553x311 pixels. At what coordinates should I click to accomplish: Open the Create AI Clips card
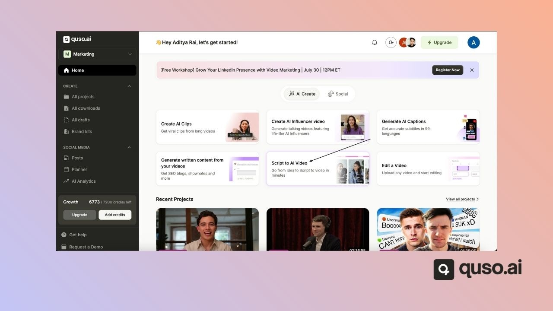(x=207, y=127)
